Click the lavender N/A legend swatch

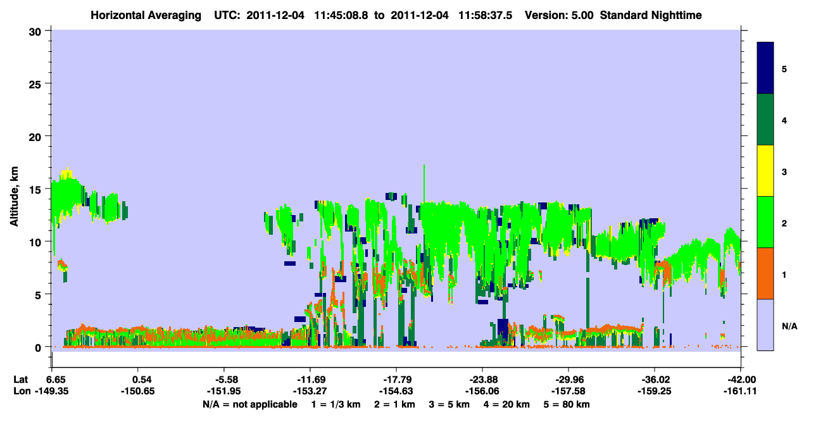(x=765, y=325)
